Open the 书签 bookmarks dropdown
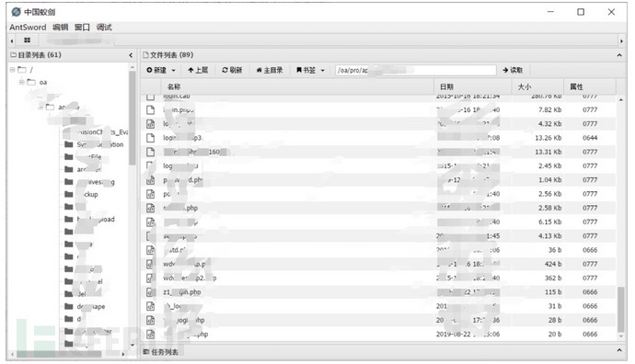The image size is (635, 364). (x=310, y=71)
